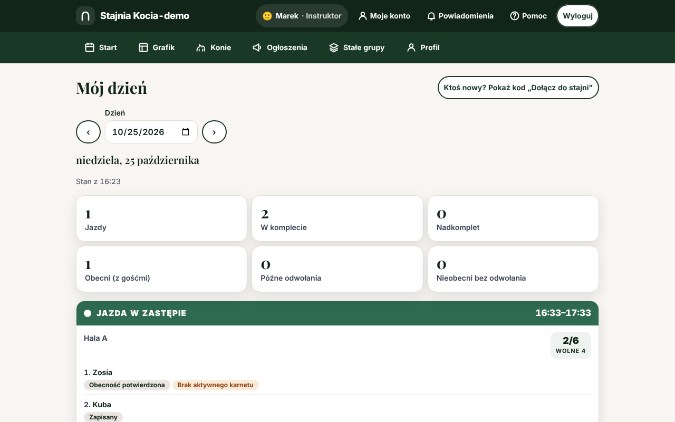The image size is (675, 422).
Task: Open the Ogłoszenia section
Action: [x=280, y=47]
